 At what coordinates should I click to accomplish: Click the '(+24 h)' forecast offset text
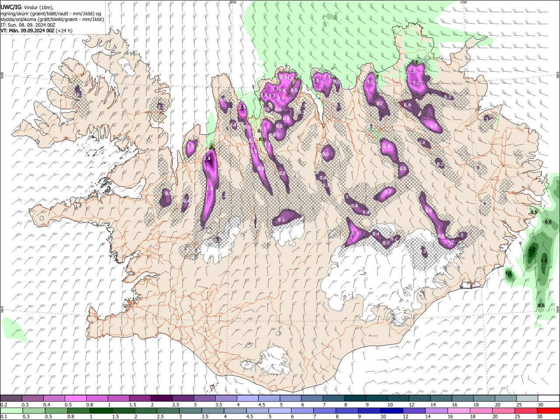pyautogui.click(x=64, y=31)
